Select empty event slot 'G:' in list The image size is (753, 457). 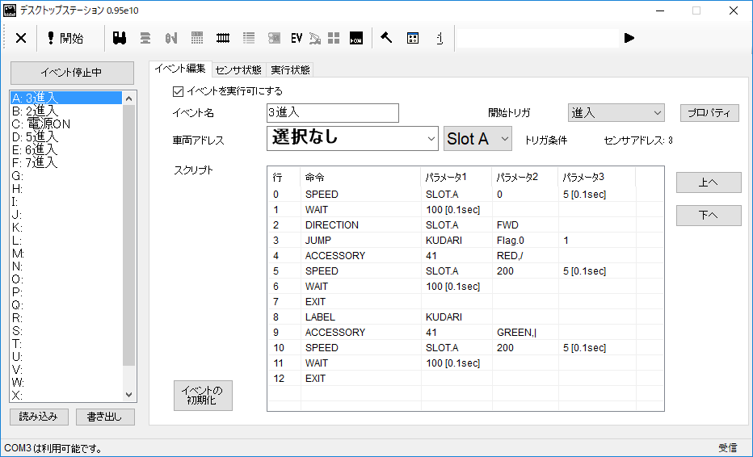(x=66, y=176)
